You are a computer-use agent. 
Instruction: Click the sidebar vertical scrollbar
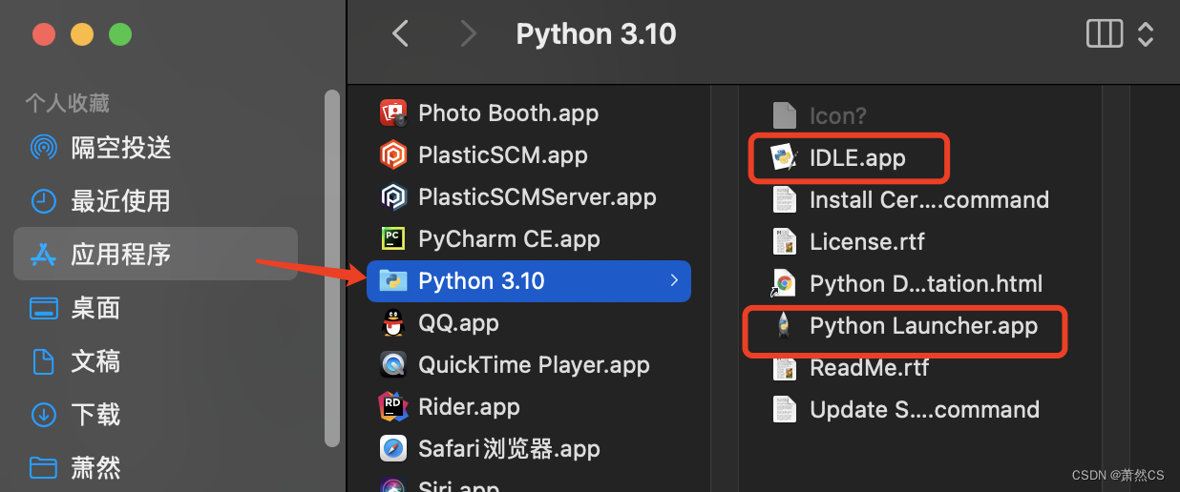[331, 267]
